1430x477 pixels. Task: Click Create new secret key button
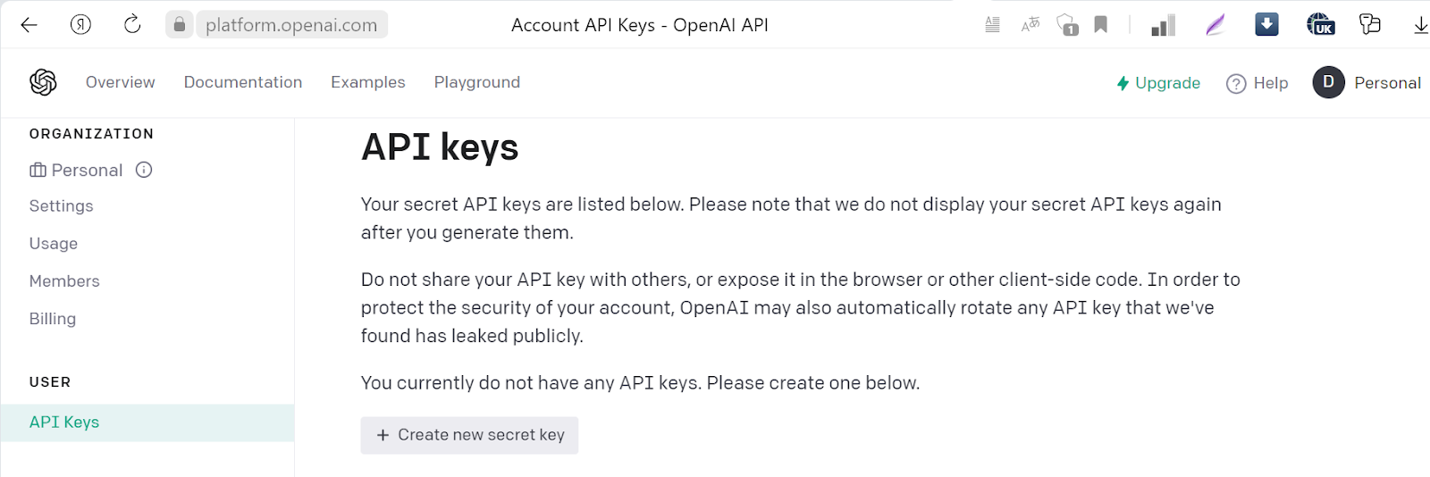(x=469, y=435)
